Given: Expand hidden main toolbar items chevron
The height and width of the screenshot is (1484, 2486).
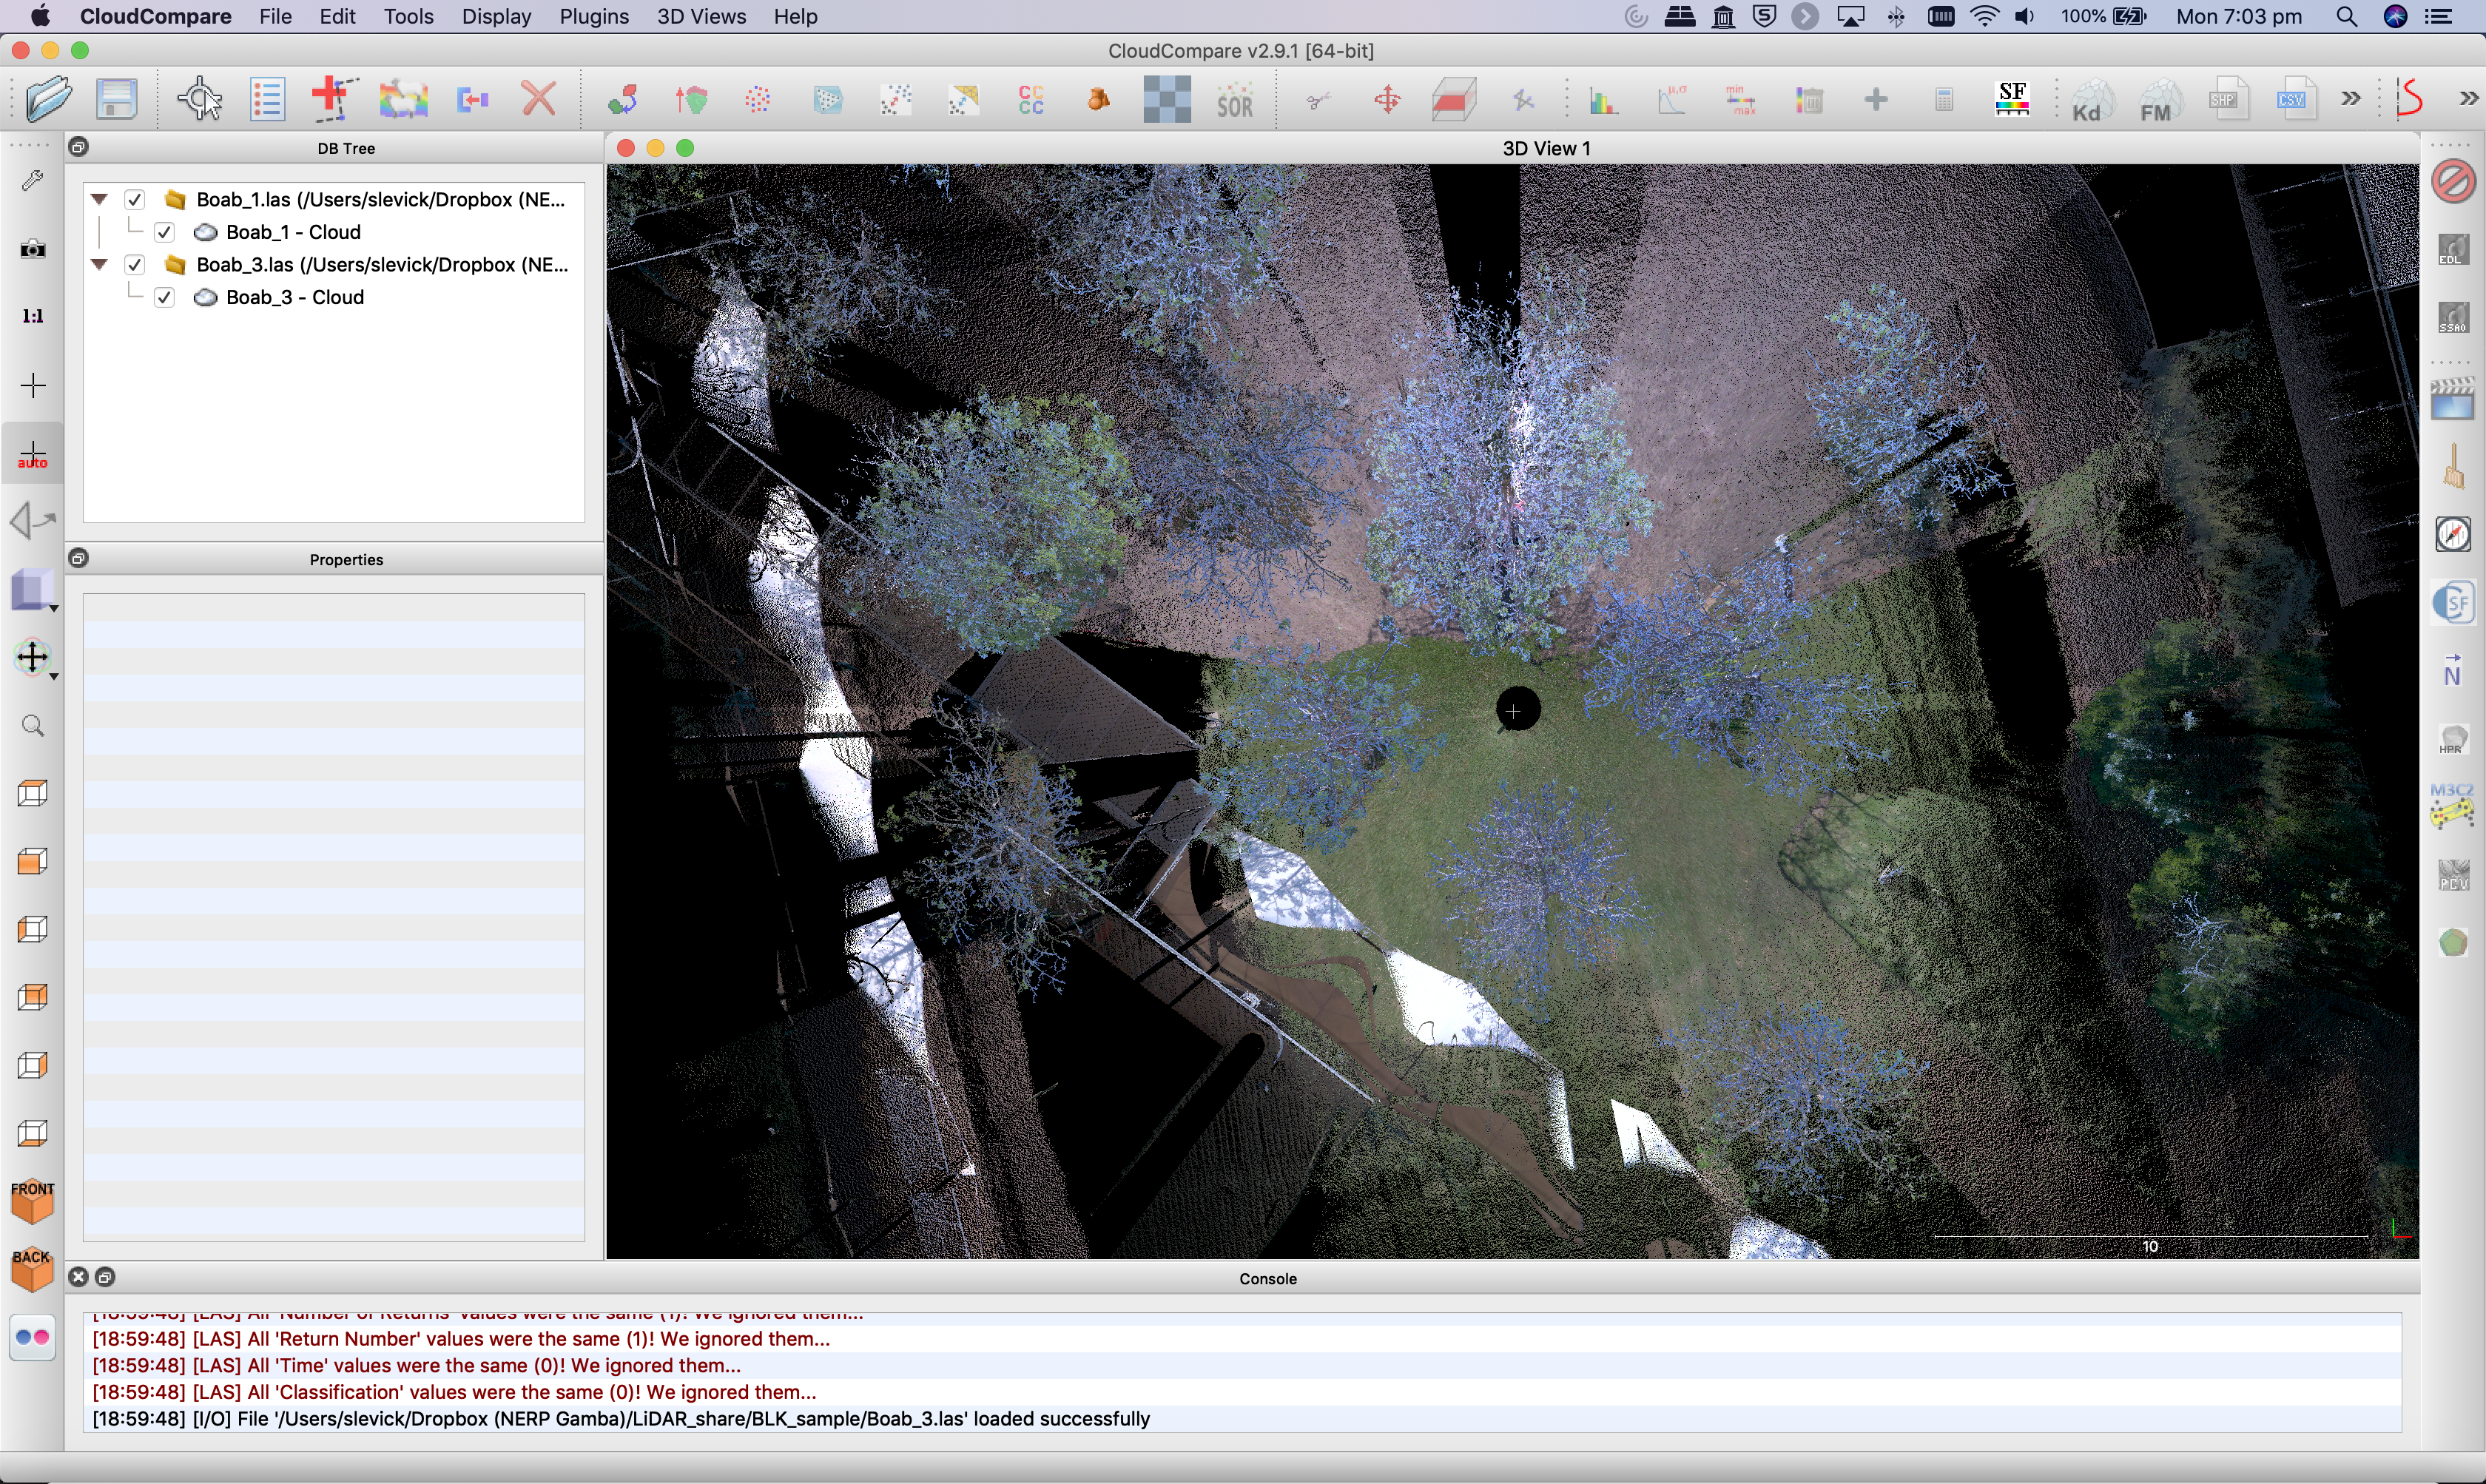Looking at the screenshot, I should click(x=2351, y=99).
